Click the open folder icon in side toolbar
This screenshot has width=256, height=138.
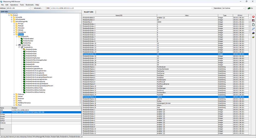[x=253, y=37]
